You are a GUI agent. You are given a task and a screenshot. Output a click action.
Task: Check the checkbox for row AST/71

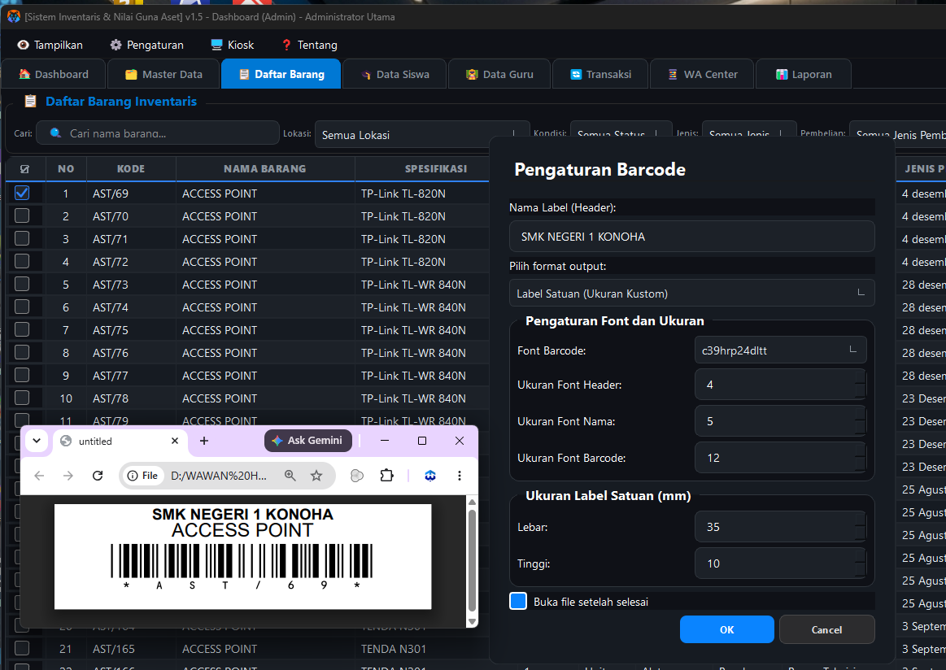(x=22, y=238)
